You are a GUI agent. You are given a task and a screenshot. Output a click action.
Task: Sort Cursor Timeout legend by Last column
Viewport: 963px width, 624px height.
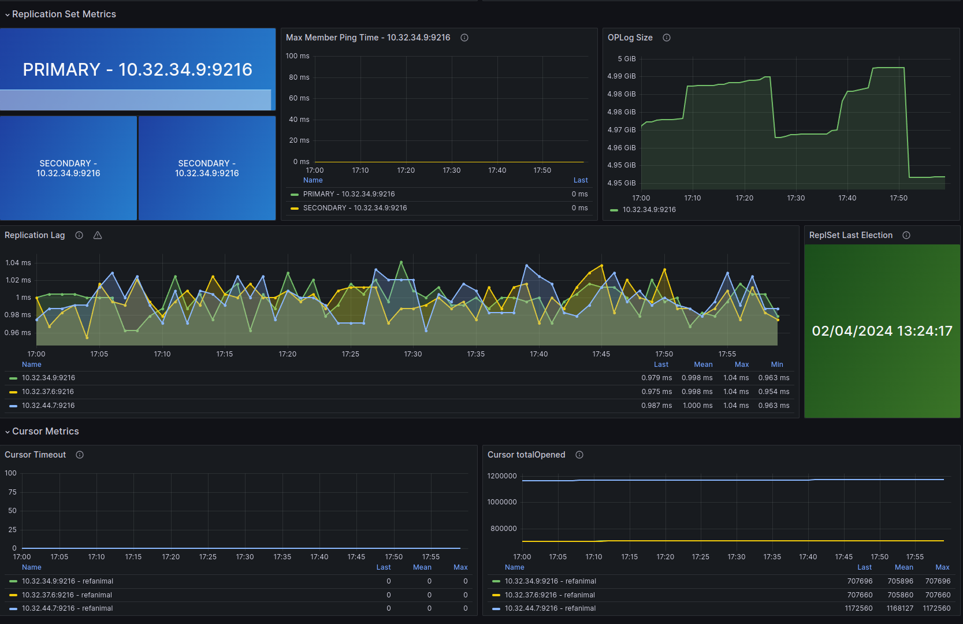click(384, 567)
